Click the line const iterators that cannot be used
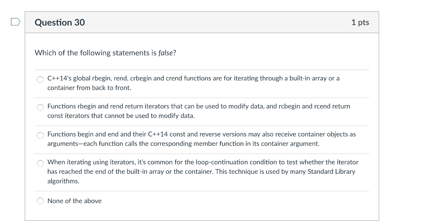Screen dimensions: 429x224 tap(121, 116)
